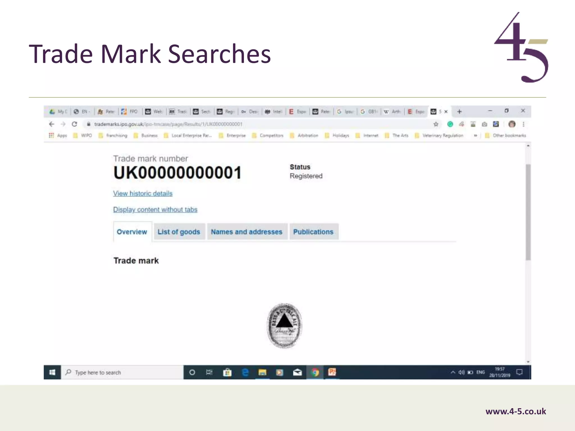Viewport: 575px width, 431px height.
Task: Launch Microsoft Store from the taskbar
Action: click(x=227, y=372)
